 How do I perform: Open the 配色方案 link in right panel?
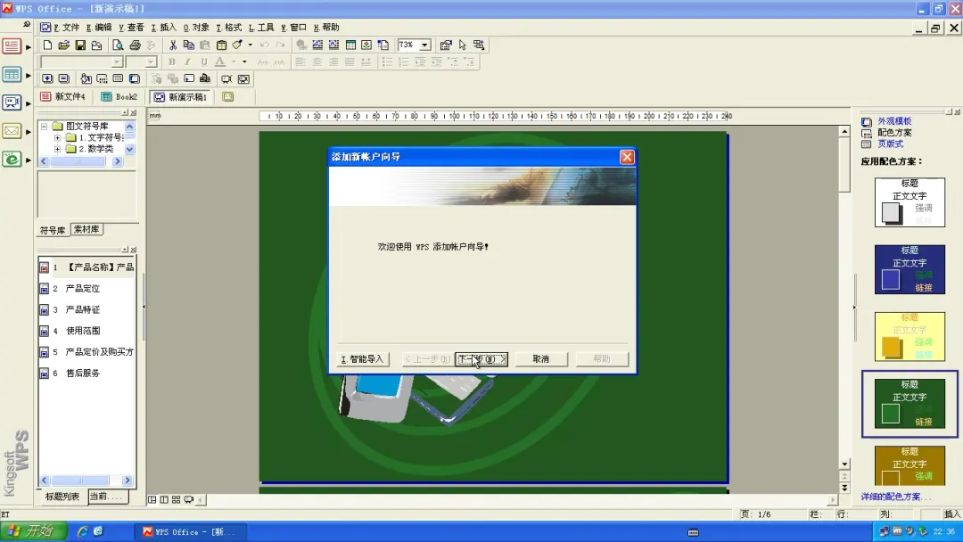click(x=894, y=133)
